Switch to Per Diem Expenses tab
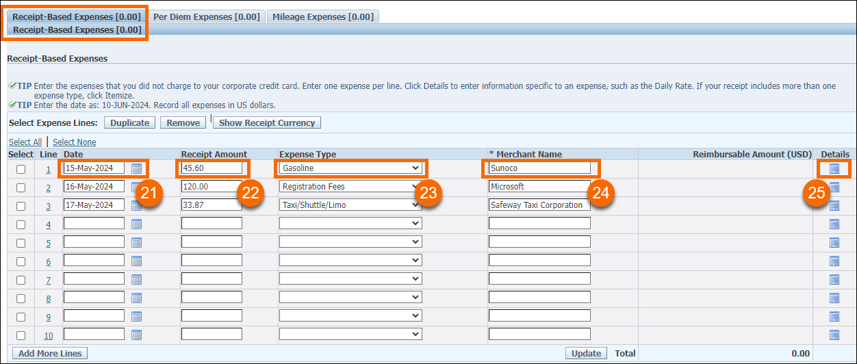 pos(206,16)
